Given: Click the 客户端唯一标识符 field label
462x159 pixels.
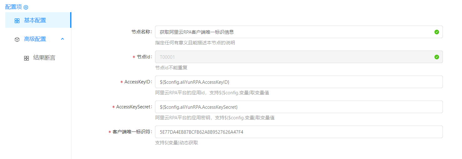Looking at the screenshot, I should (x=132, y=132).
